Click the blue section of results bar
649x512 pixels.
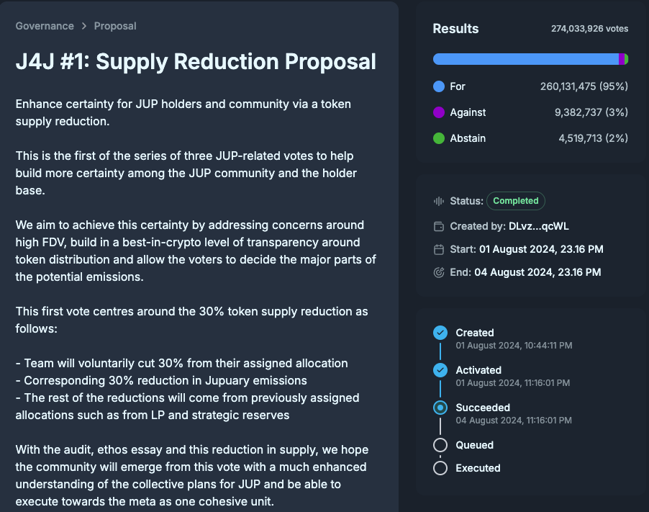(x=525, y=59)
